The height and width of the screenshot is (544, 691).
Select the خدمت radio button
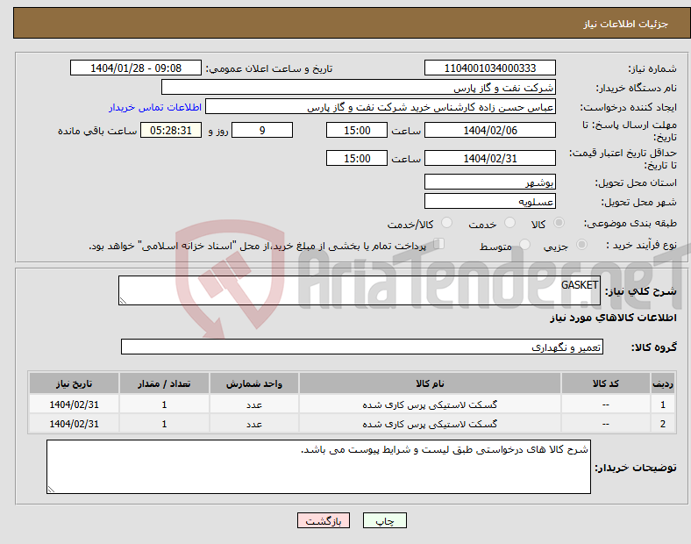509,223
